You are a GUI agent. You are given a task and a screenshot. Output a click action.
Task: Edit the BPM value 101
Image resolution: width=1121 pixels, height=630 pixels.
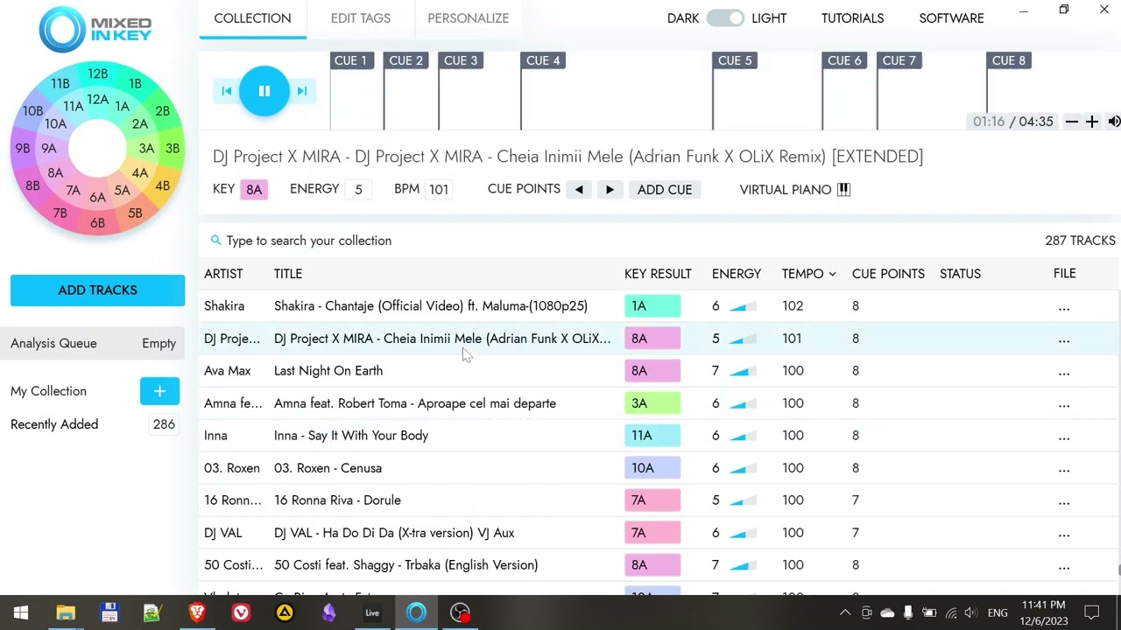pyautogui.click(x=439, y=190)
